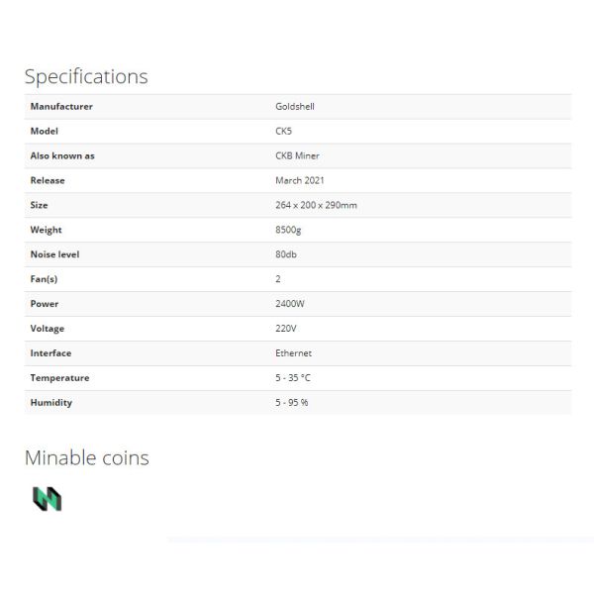594x594 pixels.
Task: Click the CK5 model value
Action: pyautogui.click(x=283, y=131)
